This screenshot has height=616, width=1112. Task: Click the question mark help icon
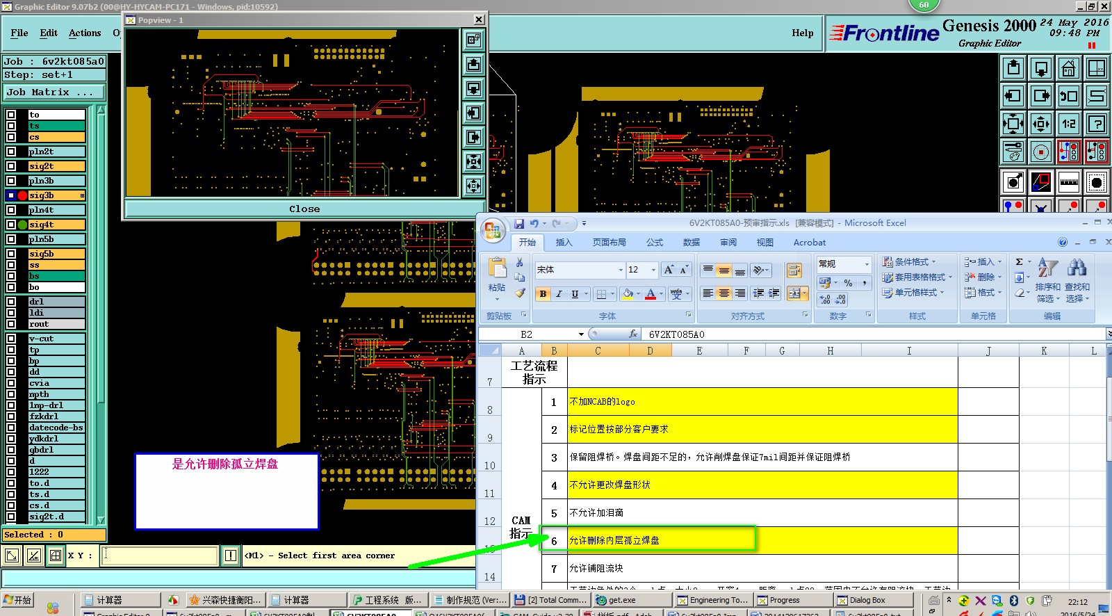pos(1096,124)
